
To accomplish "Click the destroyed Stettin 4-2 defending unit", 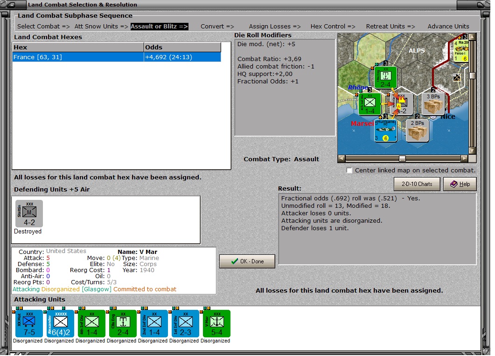I will pos(29,213).
